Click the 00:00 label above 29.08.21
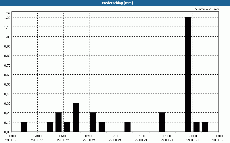Screen dimensions: 230x143 click(11, 136)
